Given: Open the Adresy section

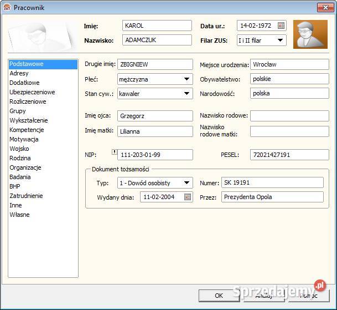Looking at the screenshot, I should tap(43, 73).
